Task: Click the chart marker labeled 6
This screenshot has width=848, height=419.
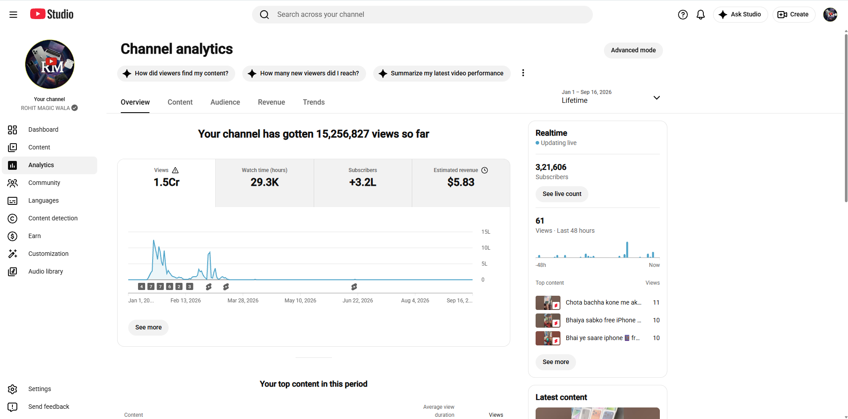Action: coord(170,286)
